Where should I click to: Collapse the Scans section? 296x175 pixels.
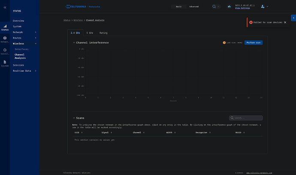(74, 118)
